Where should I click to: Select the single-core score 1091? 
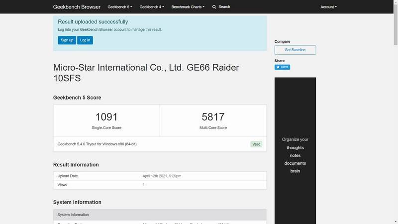106,117
